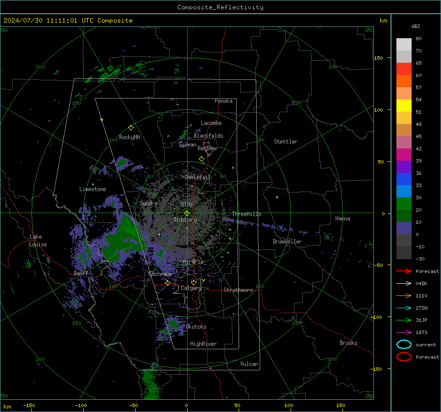
Task: Click the green echo patch near Okotoks
Action: [x=173, y=324]
